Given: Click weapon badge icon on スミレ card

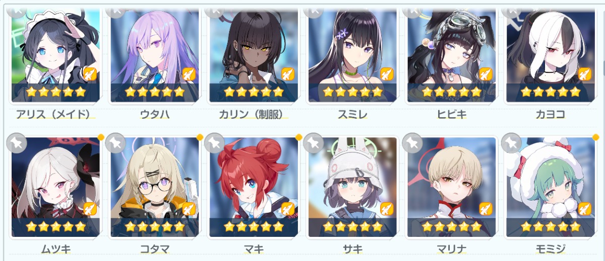Looking at the screenshot, I should [387, 74].
